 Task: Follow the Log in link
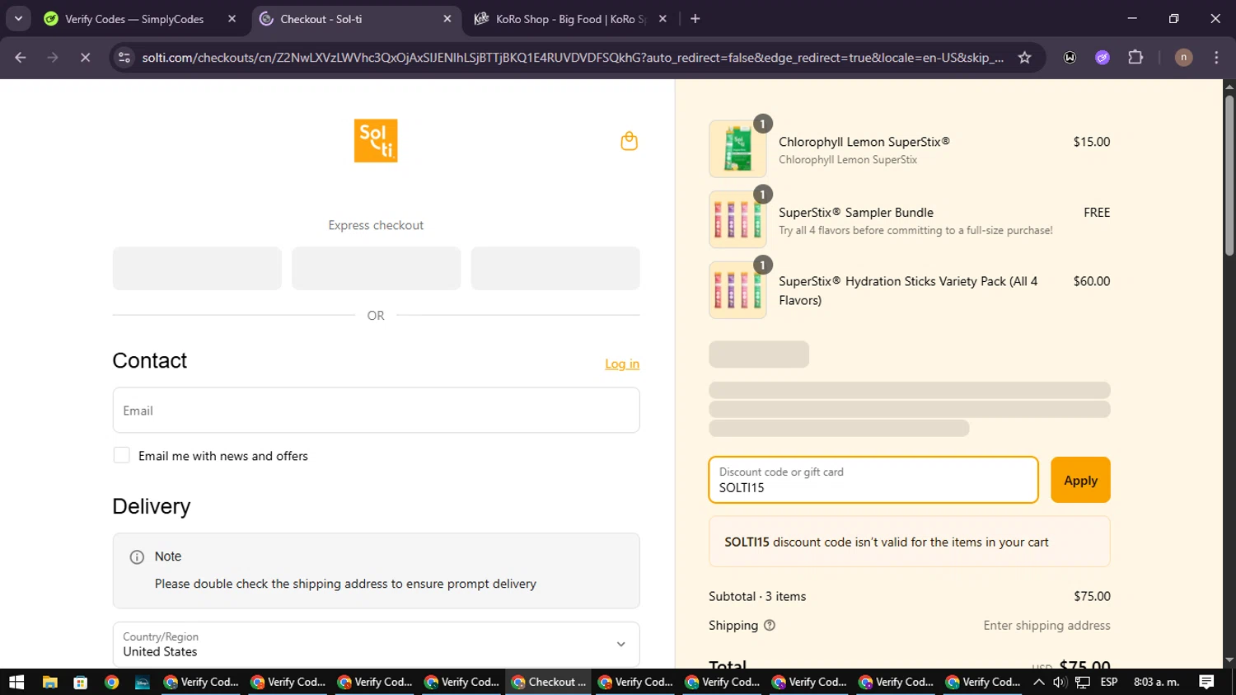[x=622, y=364]
